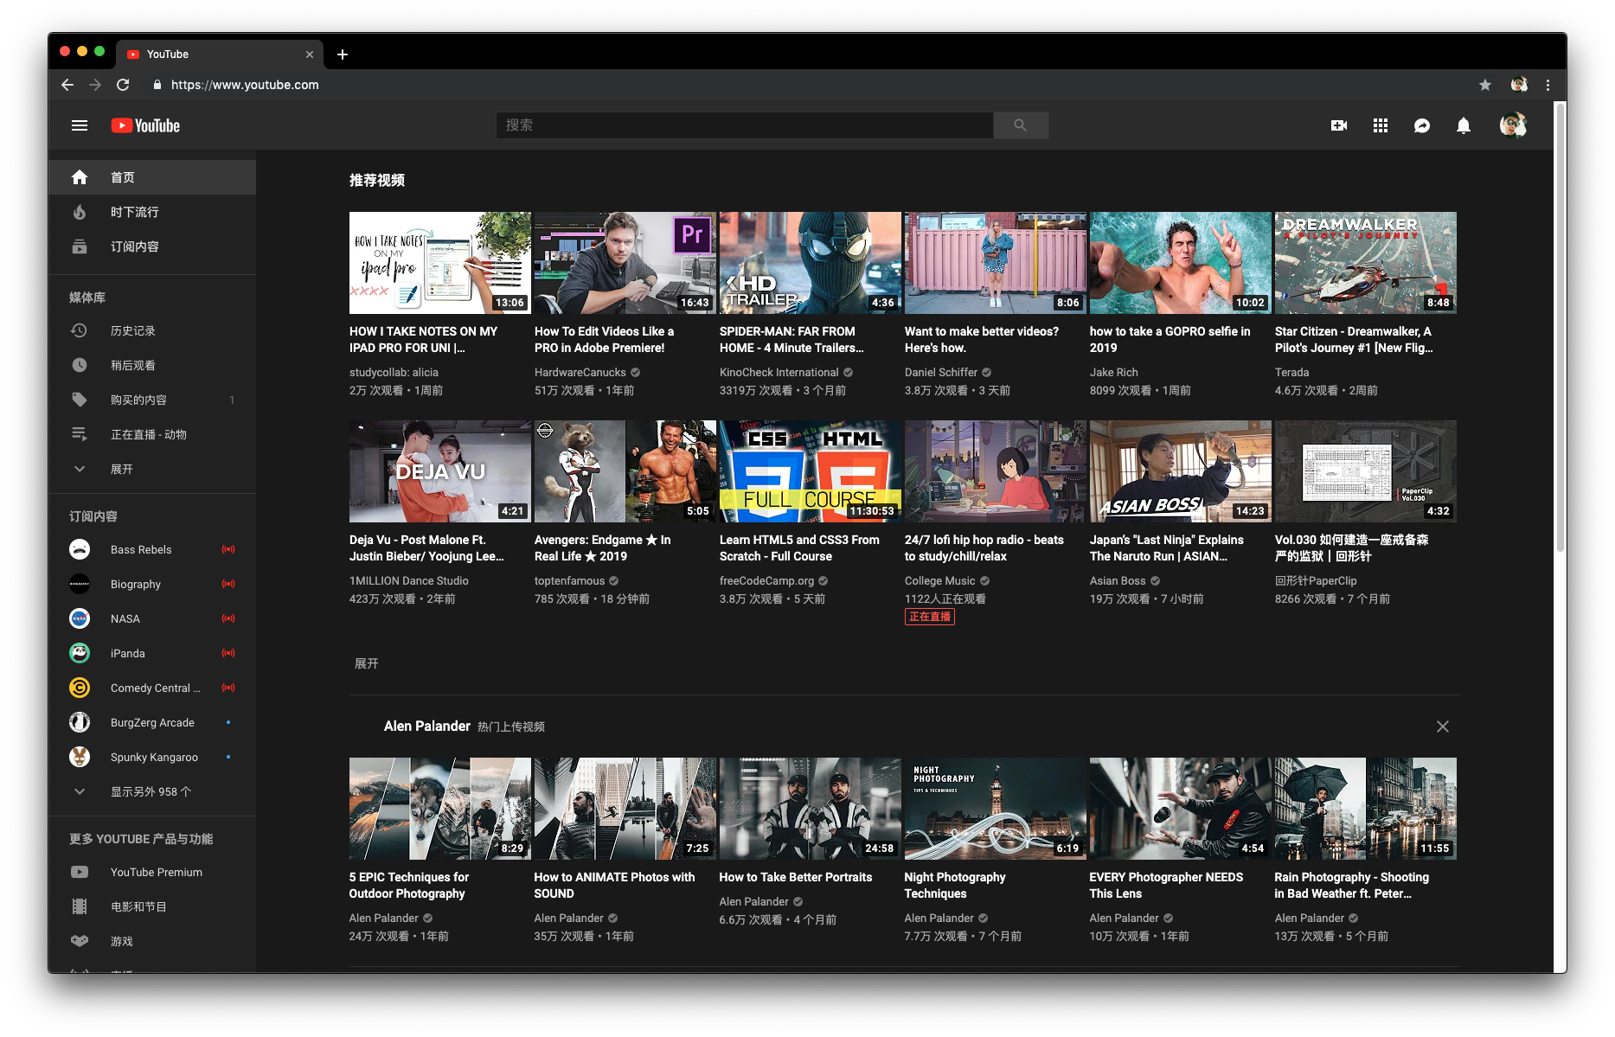
Task: Open 稍后观看 watch later icon
Action: click(79, 364)
